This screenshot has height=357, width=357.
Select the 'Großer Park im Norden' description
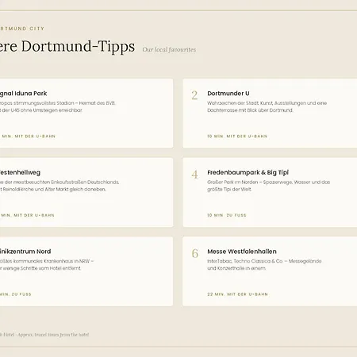pyautogui.click(x=269, y=186)
